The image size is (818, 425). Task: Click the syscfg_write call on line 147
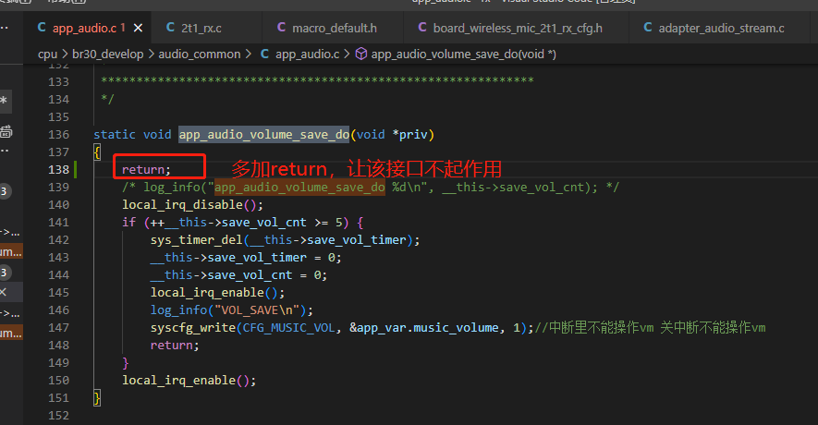tap(193, 327)
